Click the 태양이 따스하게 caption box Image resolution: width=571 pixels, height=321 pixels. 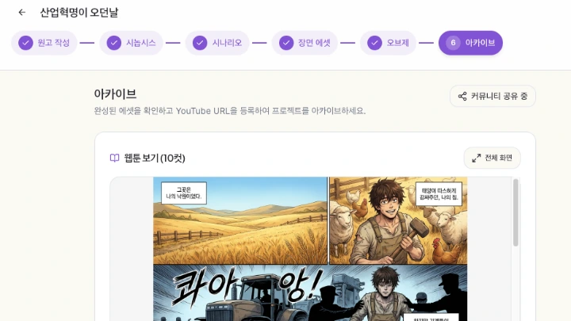(439, 194)
